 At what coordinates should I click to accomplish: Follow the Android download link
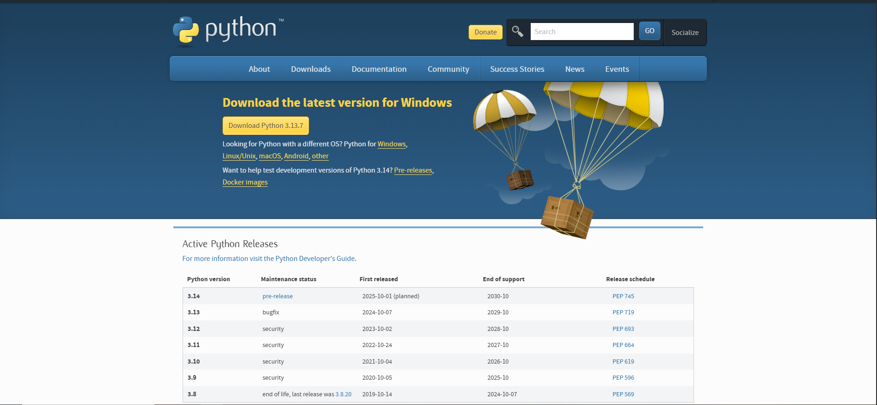click(296, 156)
